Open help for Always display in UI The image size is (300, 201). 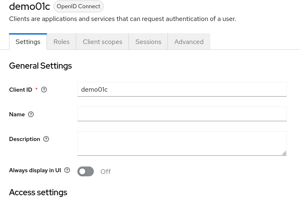tap(67, 170)
